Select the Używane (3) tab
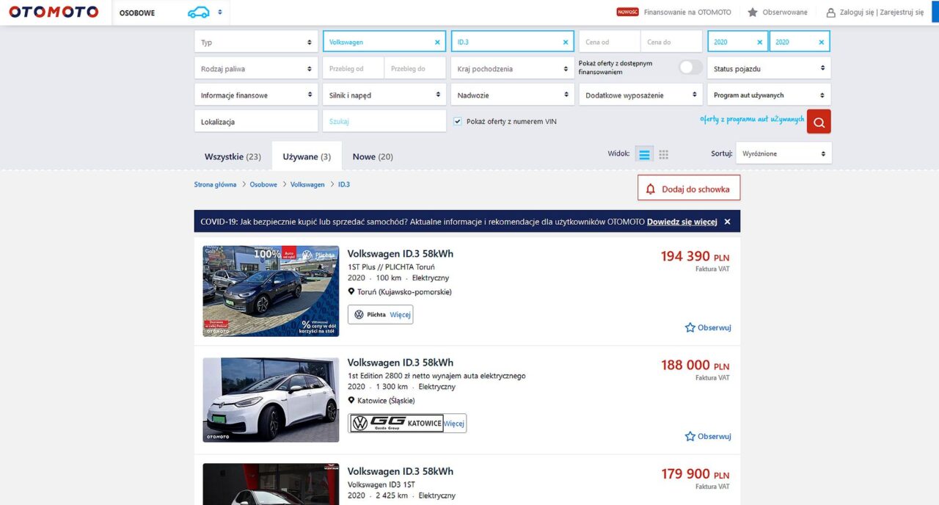This screenshot has width=939, height=505. pos(307,156)
